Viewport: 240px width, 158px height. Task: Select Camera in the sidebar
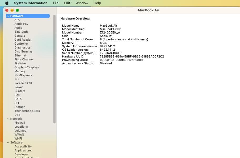(x=20, y=36)
